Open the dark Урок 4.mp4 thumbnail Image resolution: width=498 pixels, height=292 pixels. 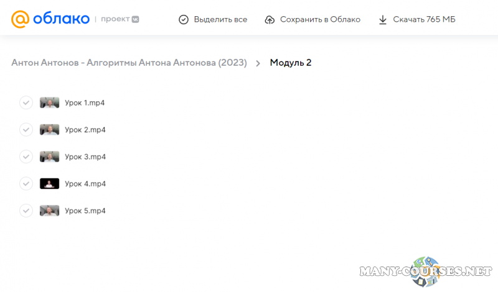tap(49, 184)
